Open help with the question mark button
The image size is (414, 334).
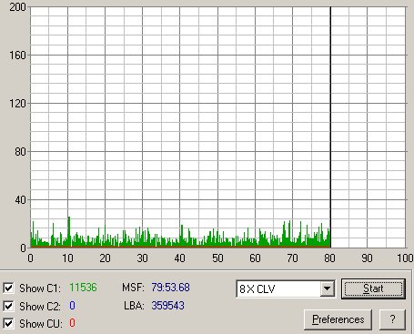tap(392, 319)
